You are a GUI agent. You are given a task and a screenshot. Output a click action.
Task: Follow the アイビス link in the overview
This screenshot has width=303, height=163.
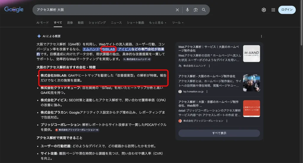click(125, 49)
